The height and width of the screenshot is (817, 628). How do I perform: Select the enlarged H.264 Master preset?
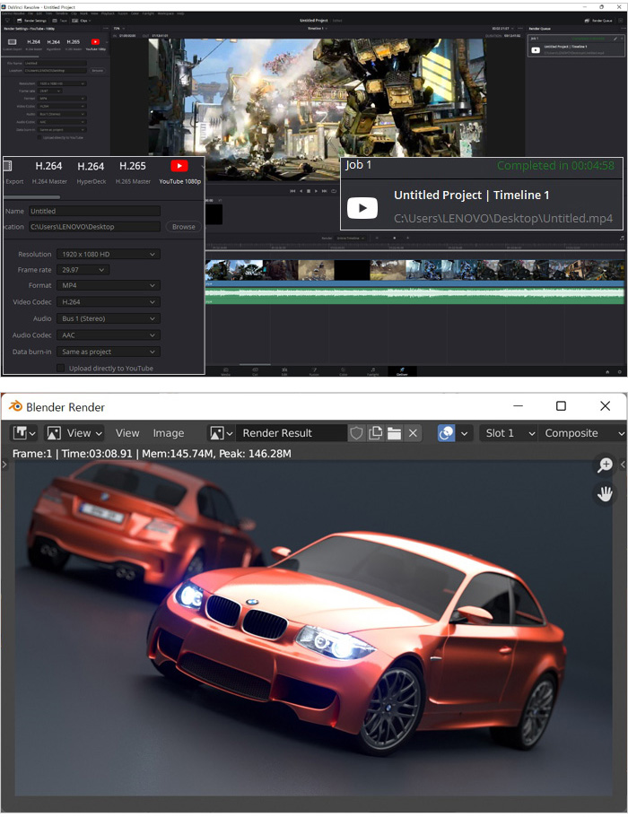(x=49, y=172)
